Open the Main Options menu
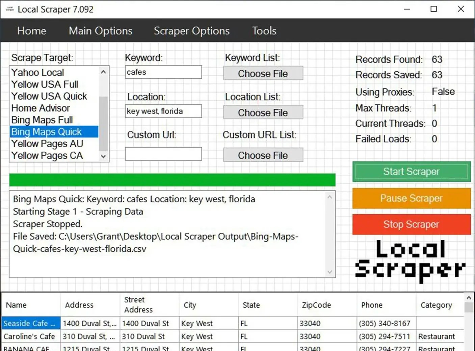Image resolution: width=475 pixels, height=351 pixels. coord(100,30)
